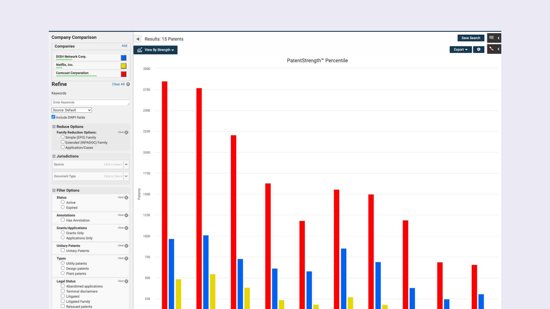Click Netflix yellow color swatch
The width and height of the screenshot is (550, 309).
pos(123,66)
